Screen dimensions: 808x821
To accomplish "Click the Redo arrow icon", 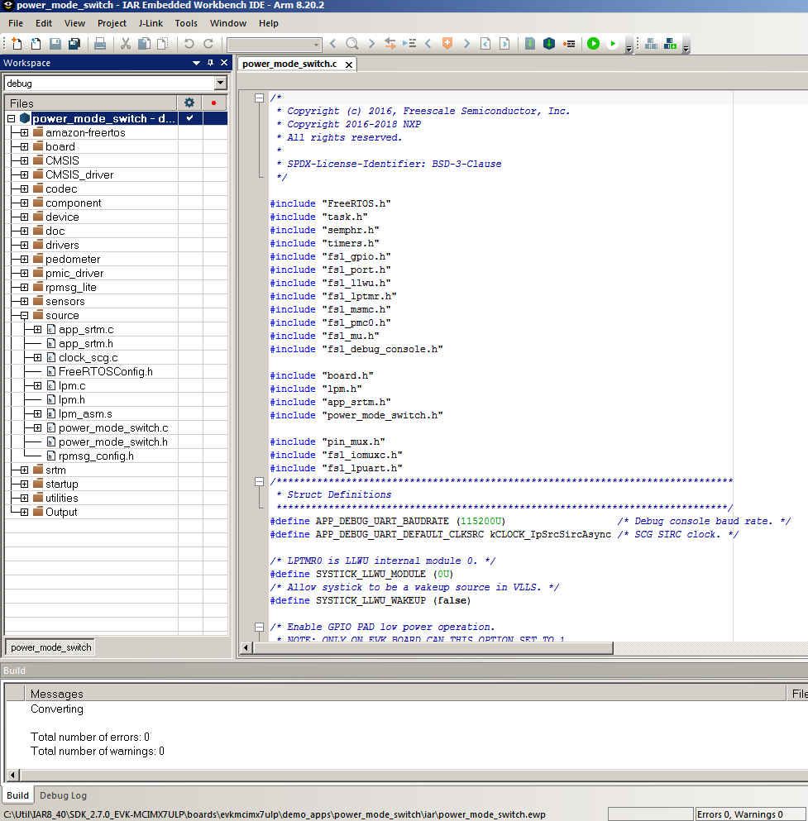I will [x=208, y=44].
